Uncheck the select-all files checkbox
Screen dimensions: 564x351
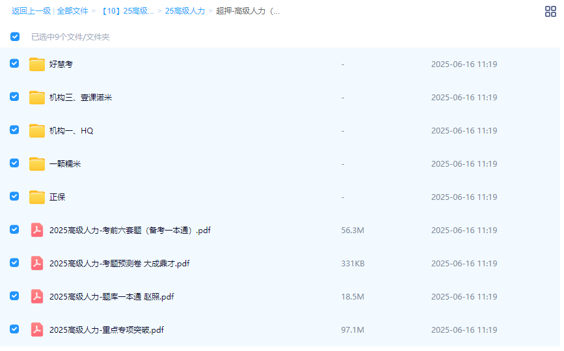click(x=15, y=36)
